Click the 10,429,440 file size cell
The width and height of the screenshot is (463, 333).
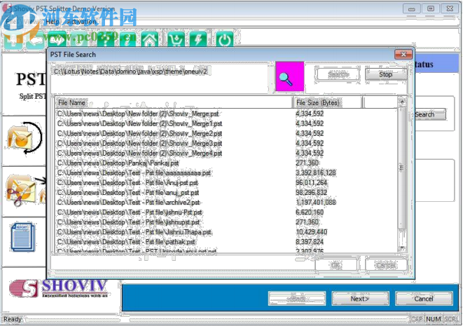[312, 232]
